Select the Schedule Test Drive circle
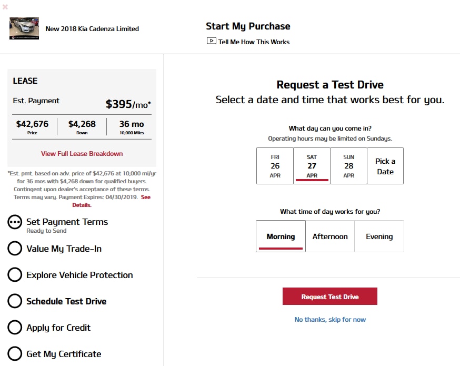 (x=15, y=301)
